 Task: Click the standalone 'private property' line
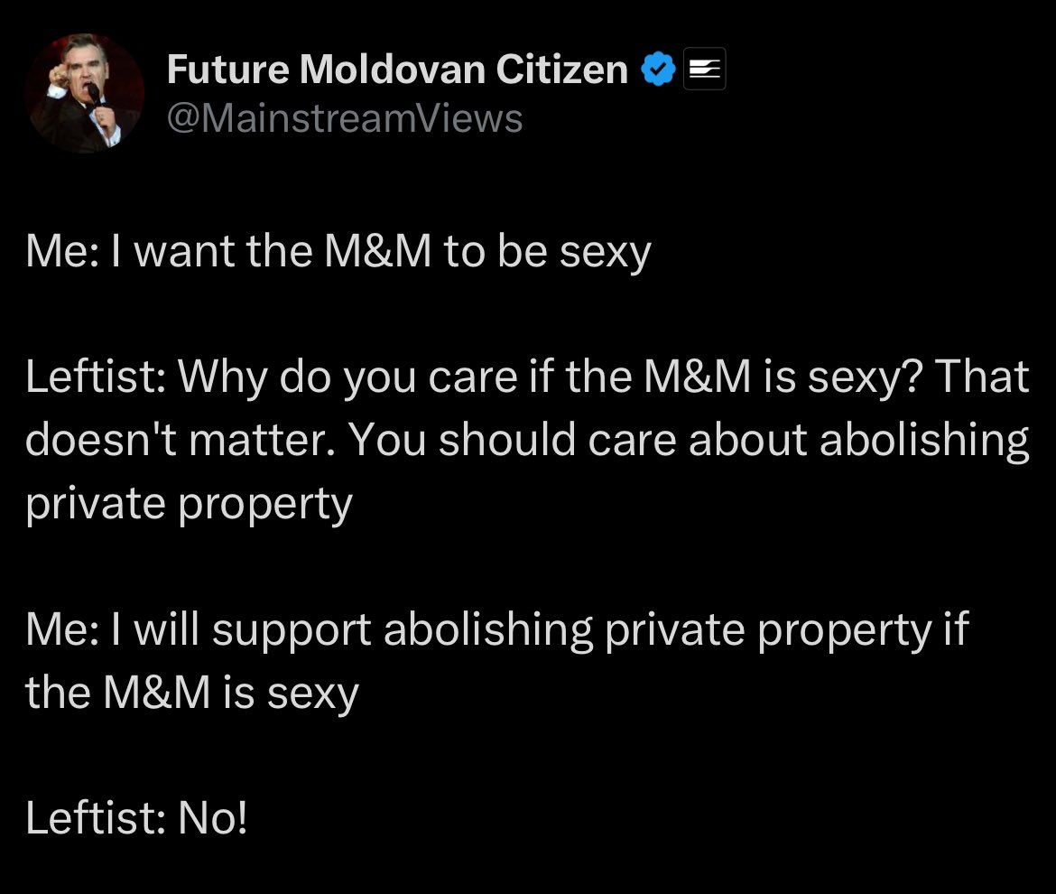click(x=189, y=503)
